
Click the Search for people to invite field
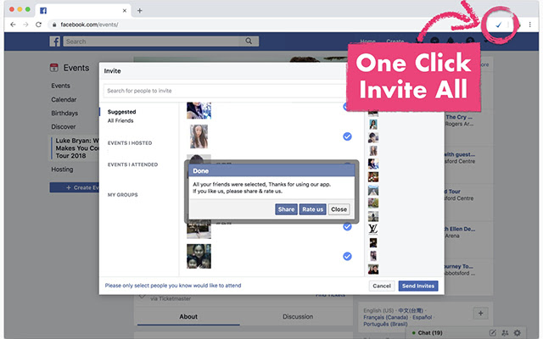tap(225, 91)
